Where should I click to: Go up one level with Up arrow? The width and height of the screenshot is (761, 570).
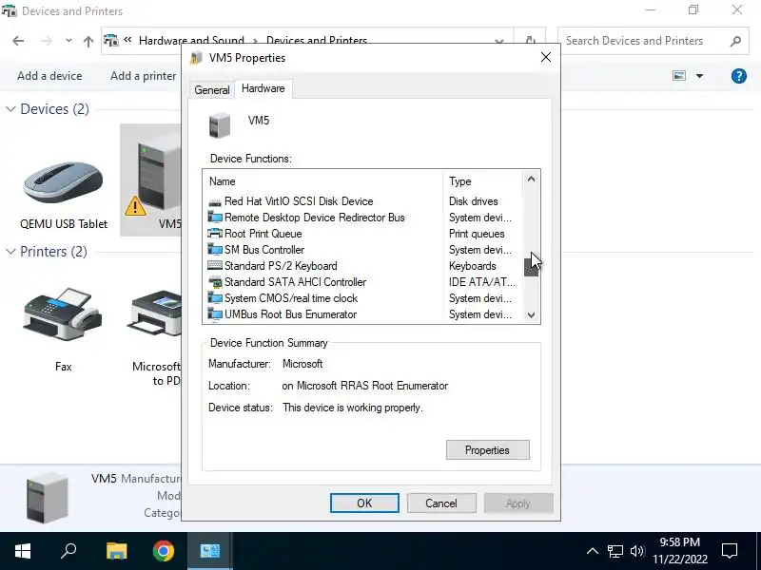pos(88,41)
